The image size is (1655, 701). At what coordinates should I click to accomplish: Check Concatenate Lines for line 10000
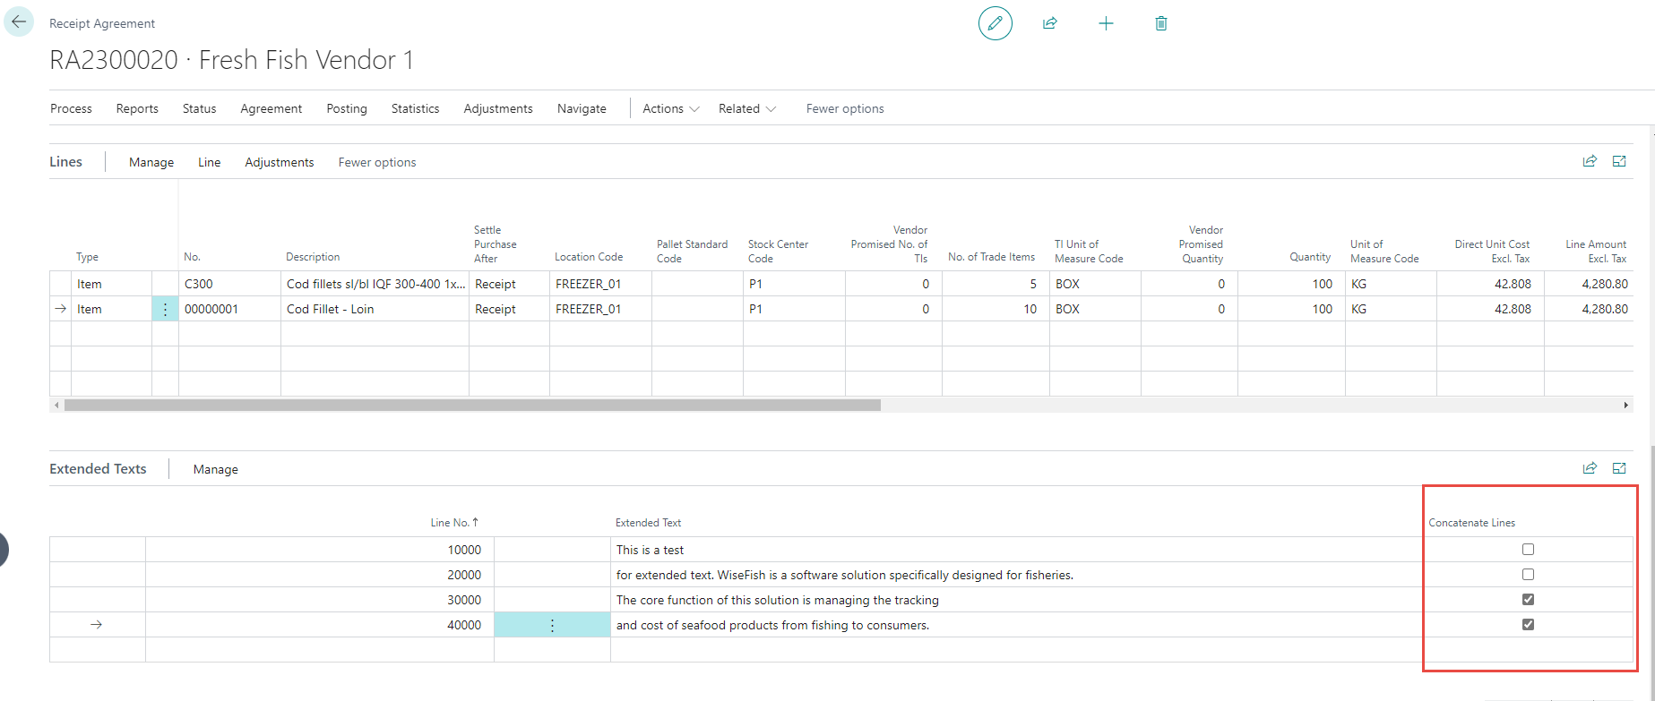(x=1528, y=550)
